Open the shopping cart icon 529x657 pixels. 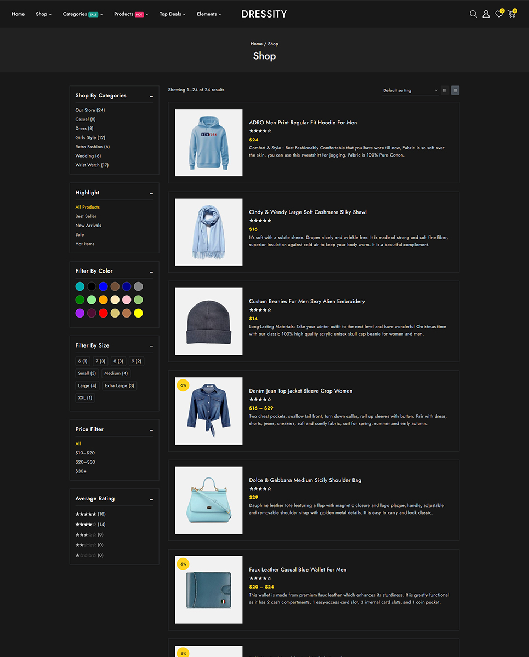(x=512, y=14)
